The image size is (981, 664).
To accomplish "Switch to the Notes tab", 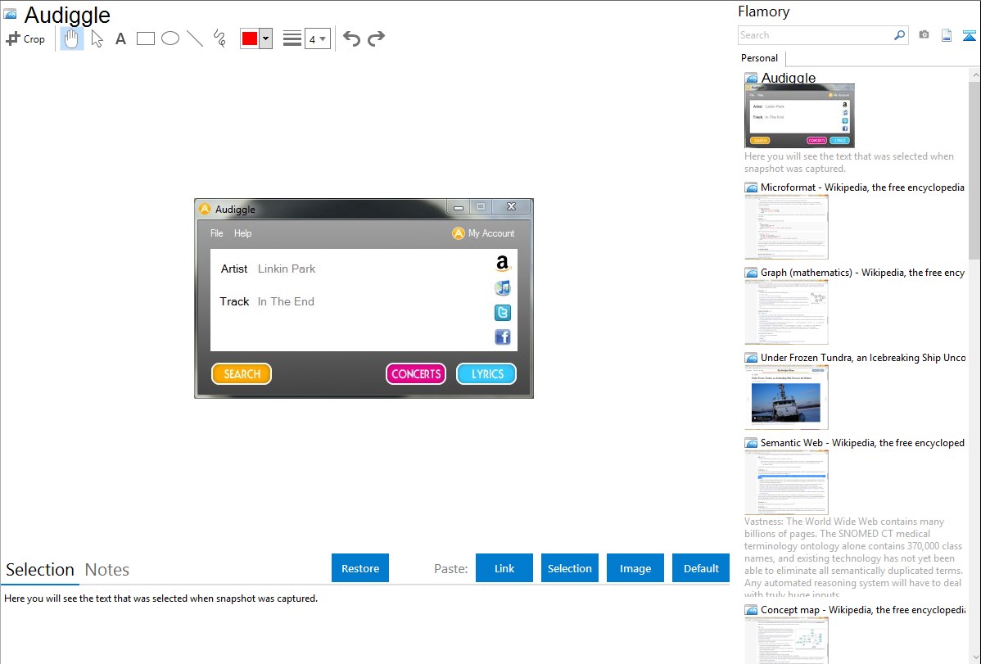I will pos(107,570).
